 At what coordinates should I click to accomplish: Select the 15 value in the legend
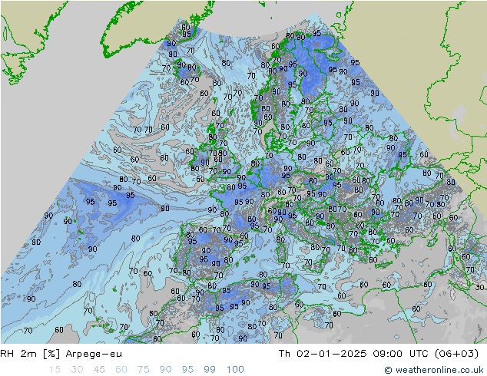pyautogui.click(x=55, y=370)
